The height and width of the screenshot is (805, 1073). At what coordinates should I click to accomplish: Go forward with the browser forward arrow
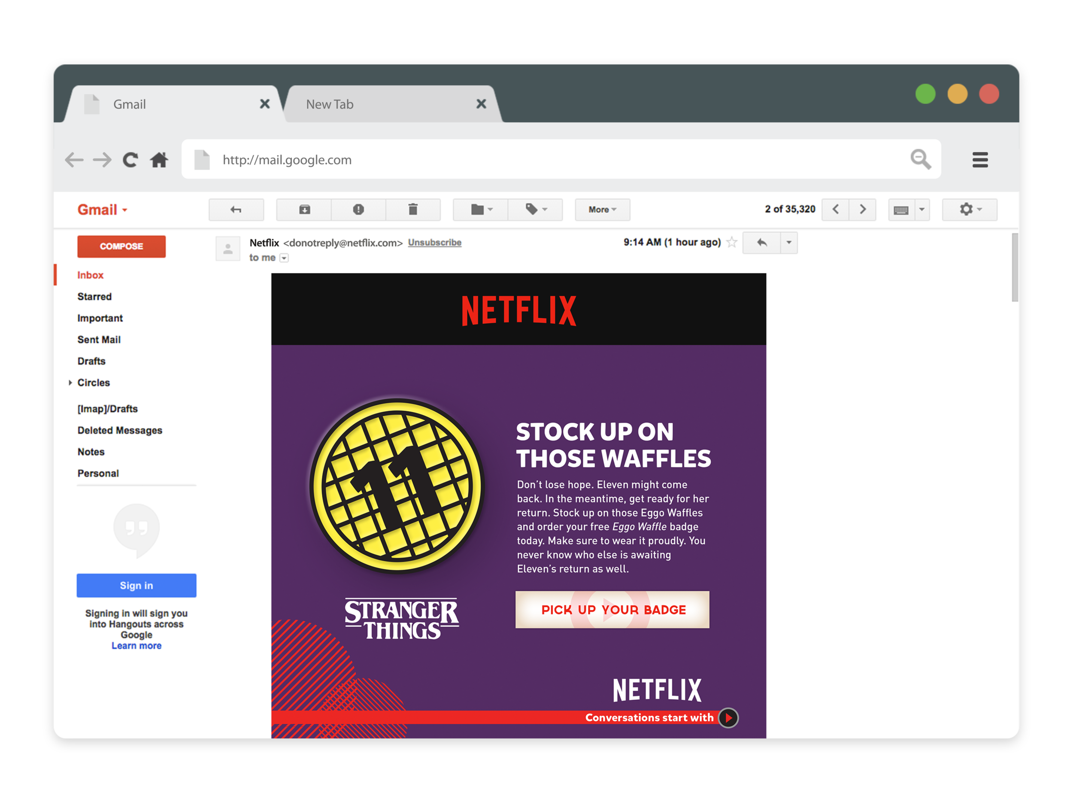[x=102, y=160]
